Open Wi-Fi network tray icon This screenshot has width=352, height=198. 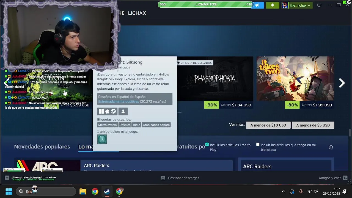pos(309,191)
